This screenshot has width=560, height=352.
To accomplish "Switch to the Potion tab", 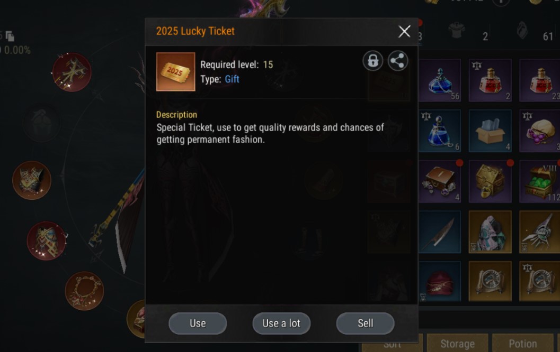I will point(523,343).
